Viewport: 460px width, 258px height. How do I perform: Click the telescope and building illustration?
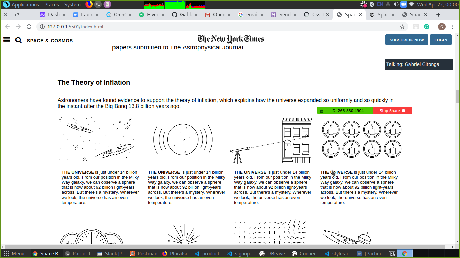pyautogui.click(x=272, y=140)
